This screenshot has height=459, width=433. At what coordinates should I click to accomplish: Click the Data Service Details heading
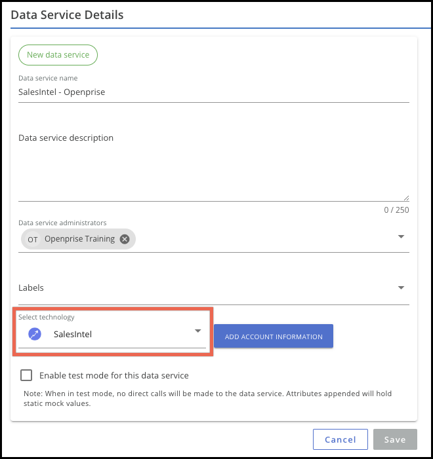click(x=67, y=15)
